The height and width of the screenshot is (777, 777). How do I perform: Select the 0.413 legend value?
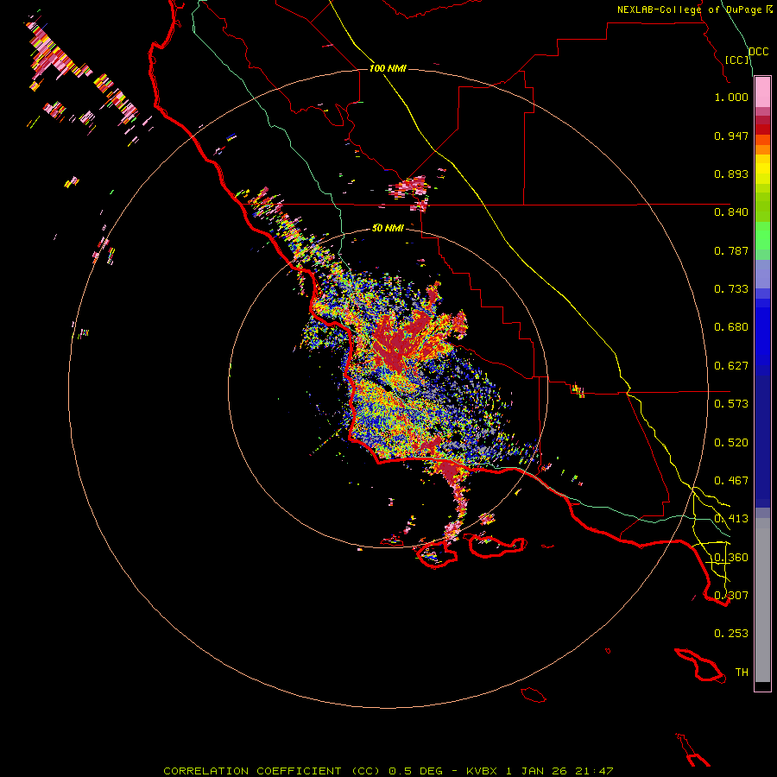pyautogui.click(x=731, y=519)
